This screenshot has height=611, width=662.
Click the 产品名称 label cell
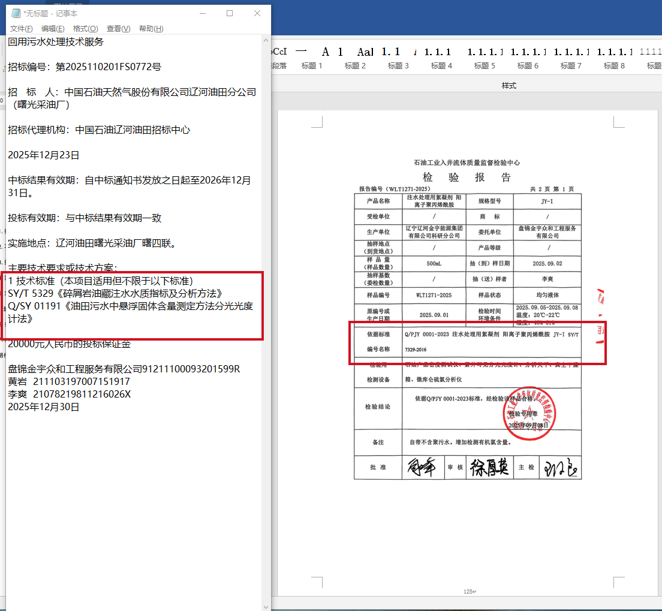click(378, 201)
